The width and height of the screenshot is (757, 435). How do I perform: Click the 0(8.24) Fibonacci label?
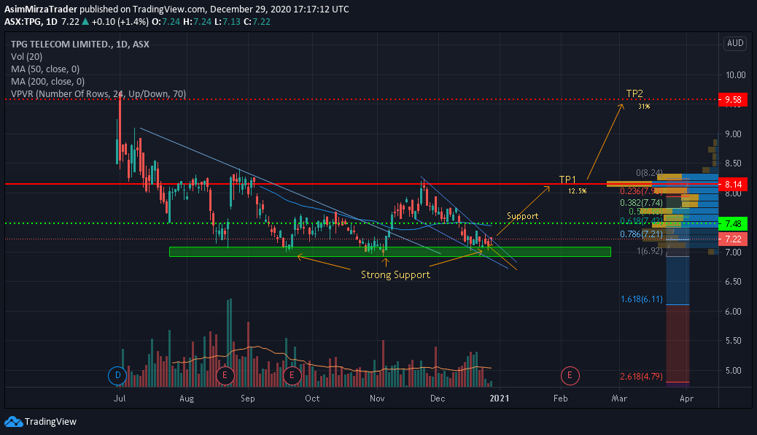click(x=649, y=173)
